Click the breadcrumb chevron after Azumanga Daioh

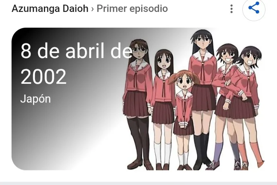92,9
